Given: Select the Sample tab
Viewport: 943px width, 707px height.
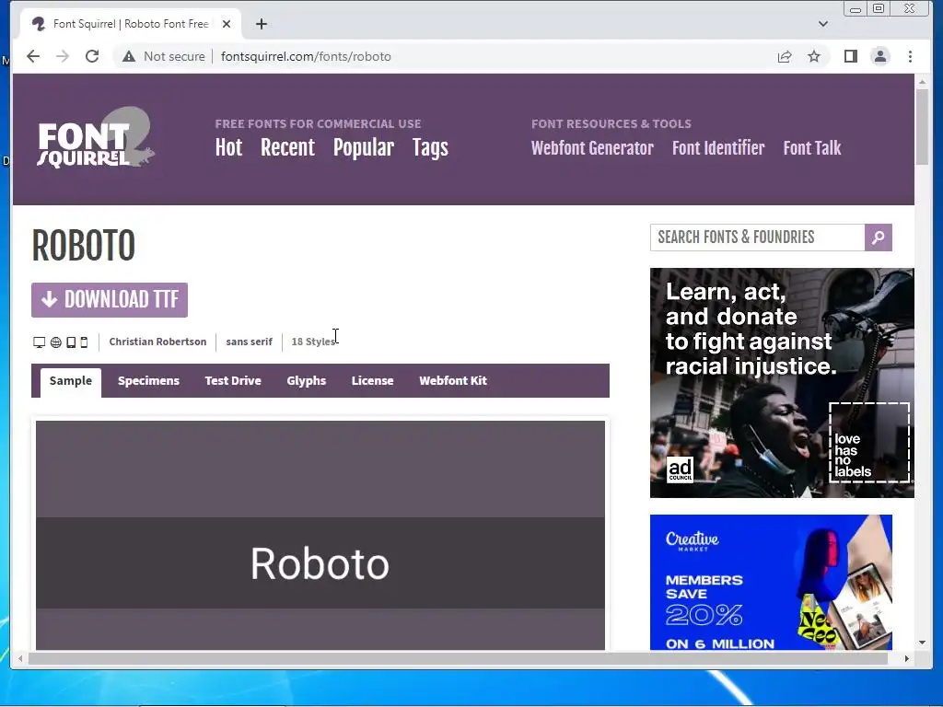Looking at the screenshot, I should click(70, 381).
